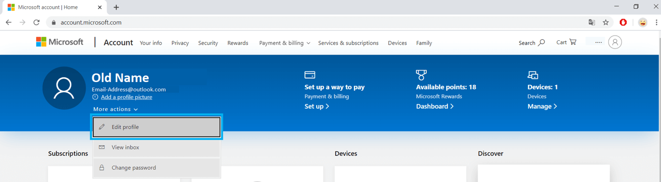Open the Search magnifier icon
This screenshot has height=182, width=661.
541,43
